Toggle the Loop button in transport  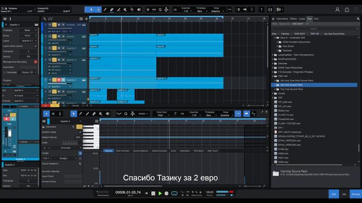[174, 193]
